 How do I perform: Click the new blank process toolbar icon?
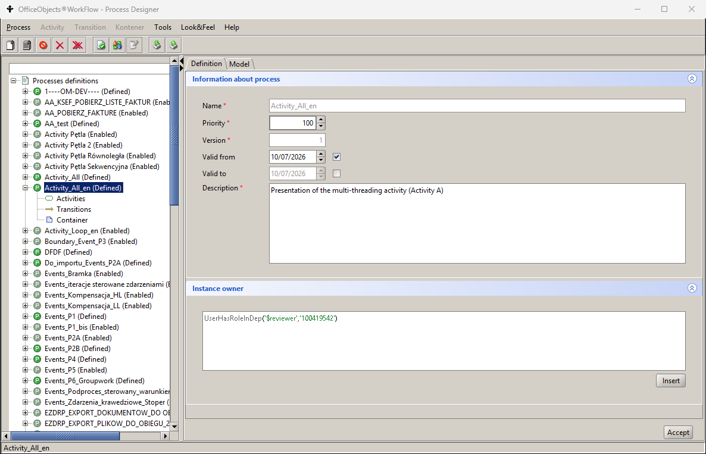click(10, 45)
